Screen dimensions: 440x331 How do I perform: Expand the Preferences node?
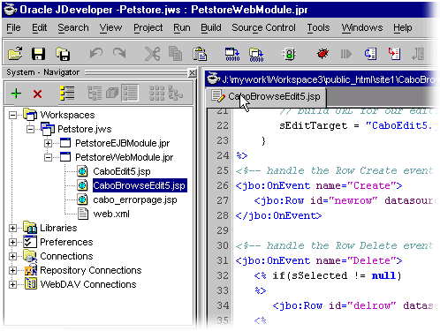point(12,242)
